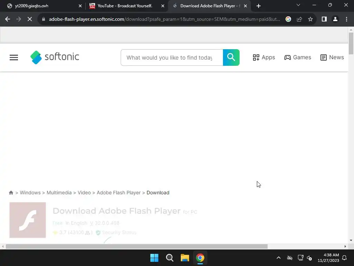Viewport: 354px width, 266px height.
Task: Go to Multimedia breadcrumb link
Action: 59,193
